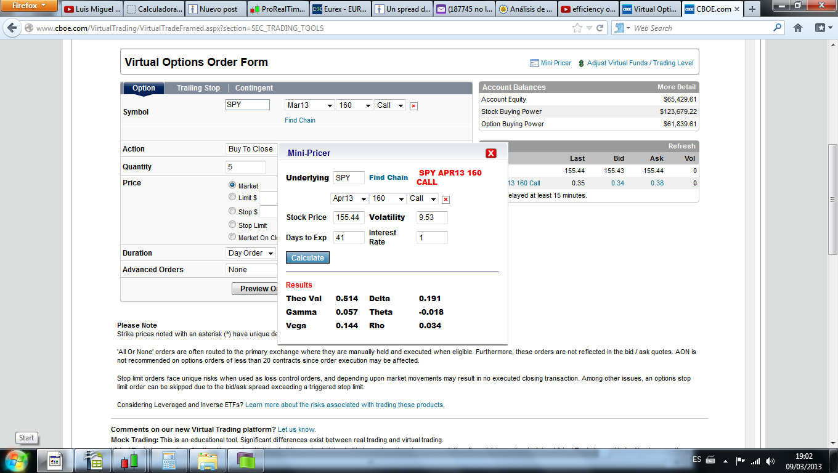This screenshot has width=838, height=473.
Task: Open the Firefox bookmarks menu icon
Action: pyautogui.click(x=823, y=28)
